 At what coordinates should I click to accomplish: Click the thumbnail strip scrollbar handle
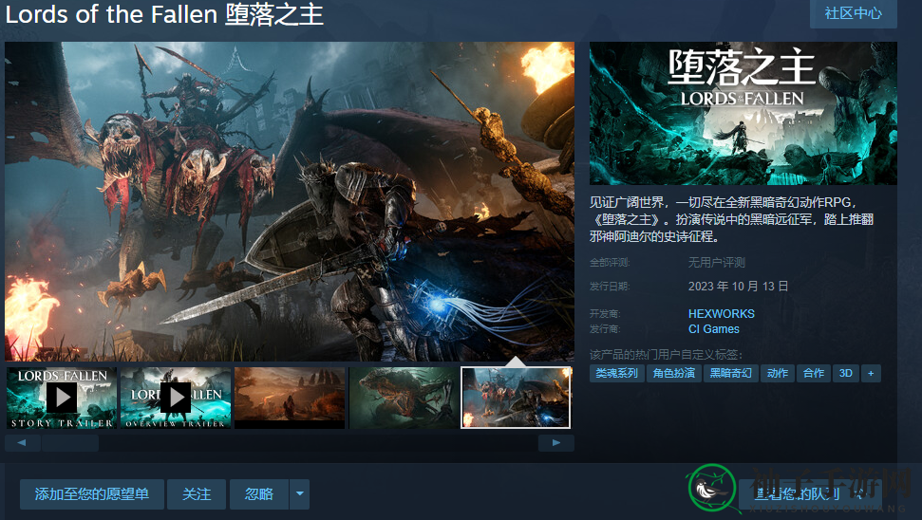coord(70,443)
